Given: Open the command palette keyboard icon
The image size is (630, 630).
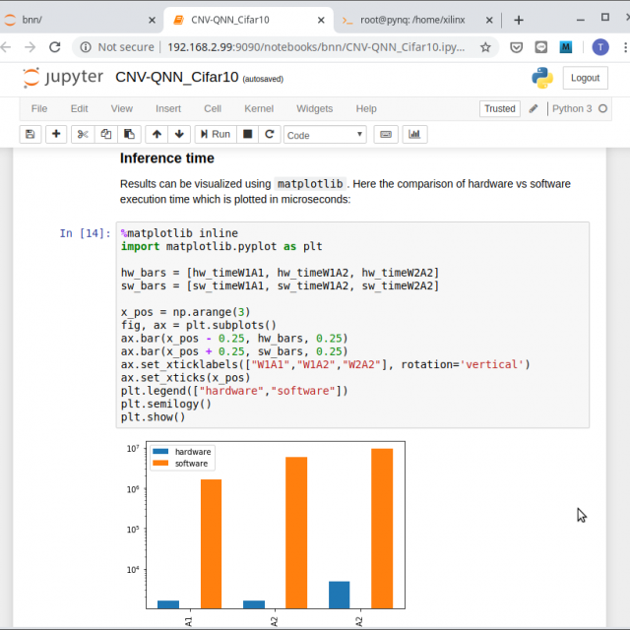Looking at the screenshot, I should [385, 134].
